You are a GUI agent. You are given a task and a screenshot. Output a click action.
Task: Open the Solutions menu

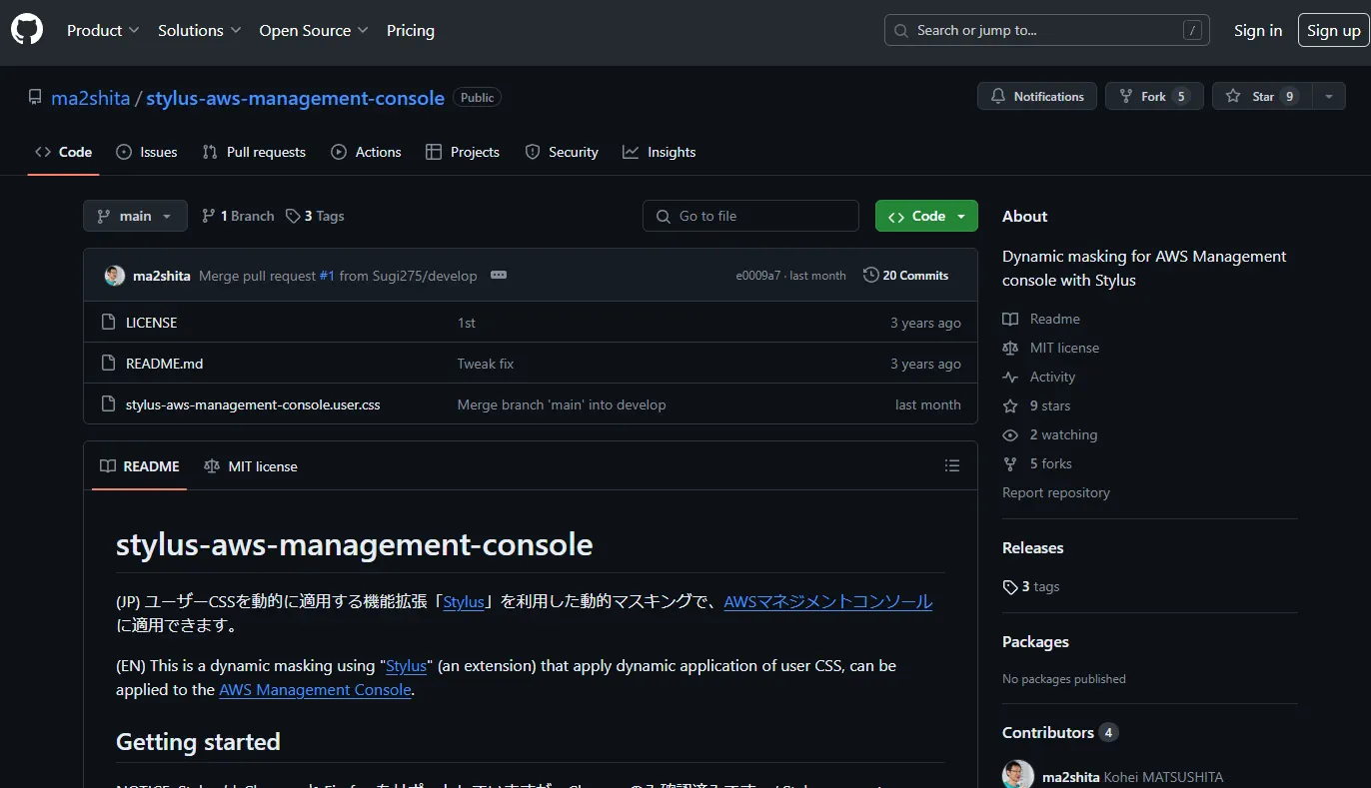point(200,31)
